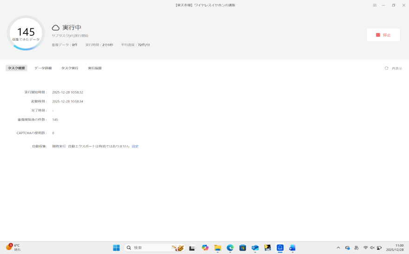Click the 再表示 refresh icon
This screenshot has height=254, width=409.
pyautogui.click(x=386, y=68)
